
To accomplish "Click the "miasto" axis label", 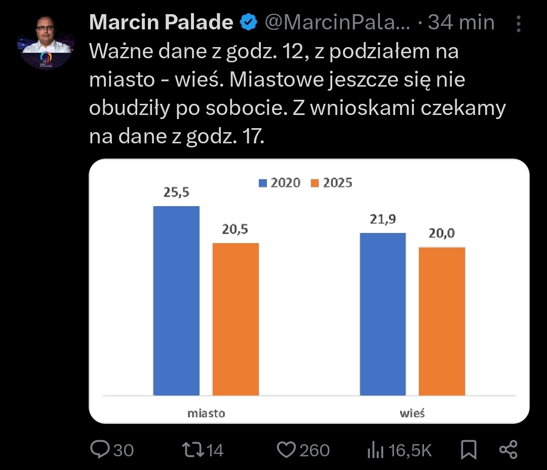I will [206, 413].
